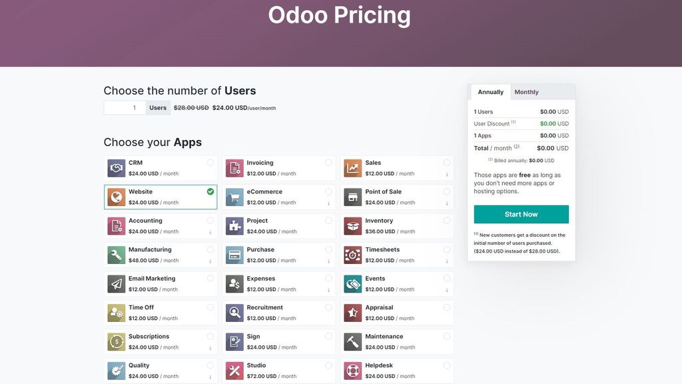Click the Users number input field
Screen dimensions: 682x384
(124, 107)
